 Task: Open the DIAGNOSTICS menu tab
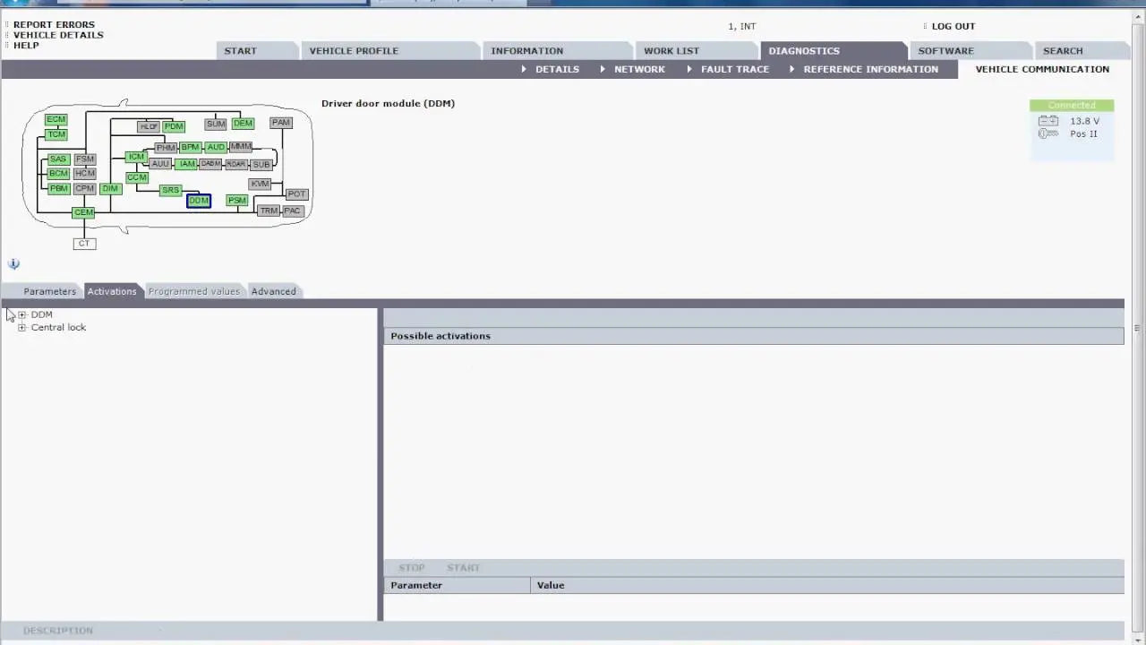click(x=803, y=50)
